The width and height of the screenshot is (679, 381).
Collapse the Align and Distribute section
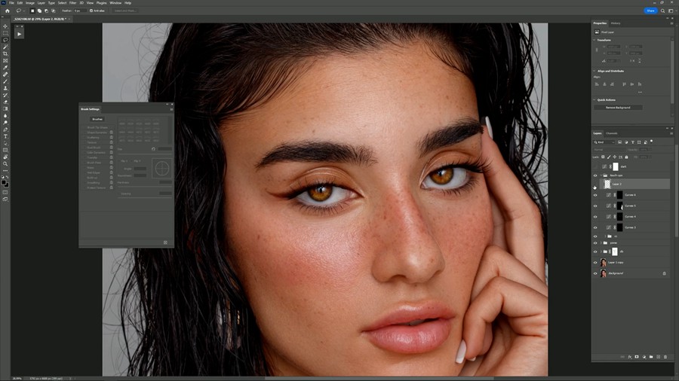pos(595,71)
